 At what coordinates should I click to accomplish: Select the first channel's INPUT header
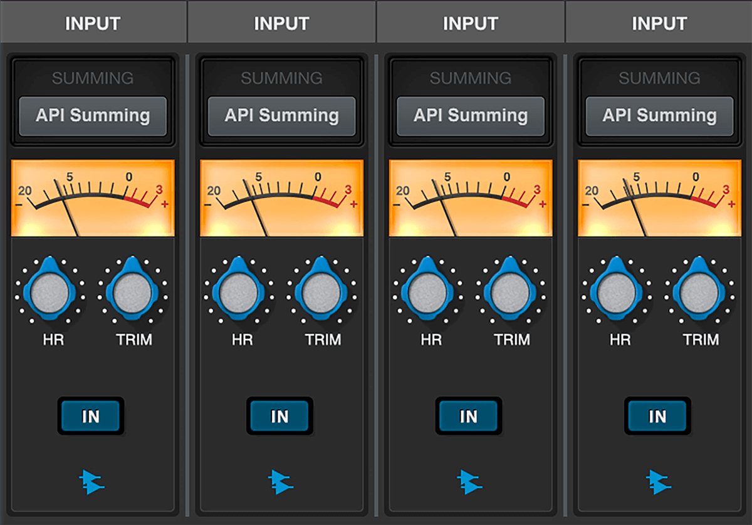click(x=93, y=23)
